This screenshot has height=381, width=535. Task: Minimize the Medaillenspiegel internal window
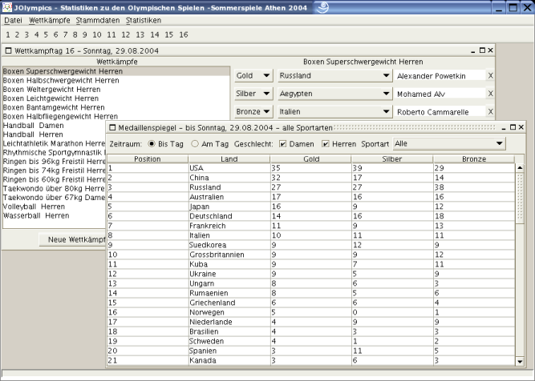pos(504,128)
